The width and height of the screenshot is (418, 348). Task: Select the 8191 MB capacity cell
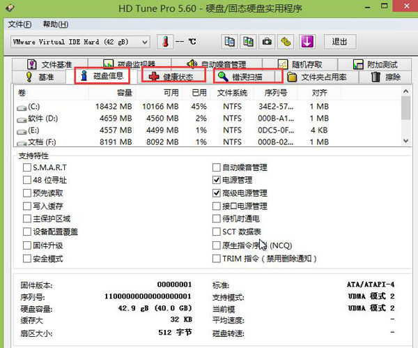click(116, 142)
